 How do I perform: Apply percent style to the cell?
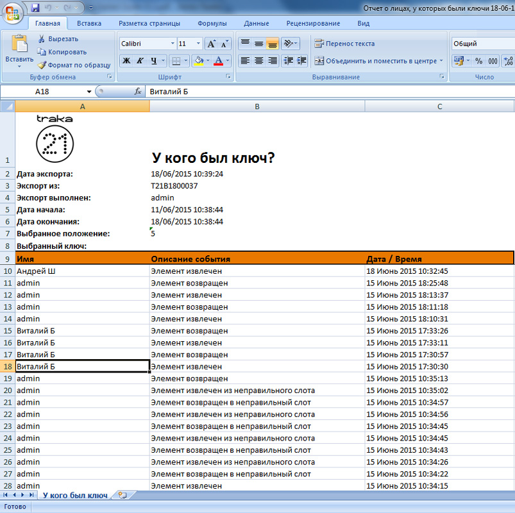(x=479, y=61)
